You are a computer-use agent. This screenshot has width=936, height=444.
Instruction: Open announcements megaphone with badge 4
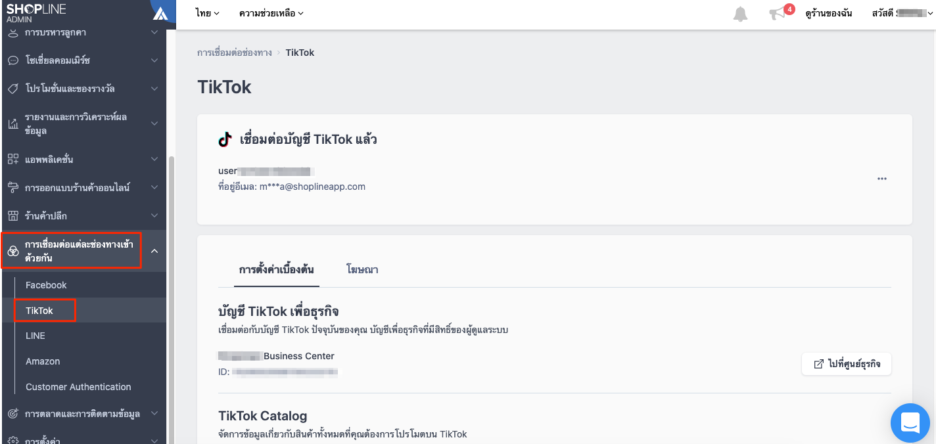tap(780, 12)
